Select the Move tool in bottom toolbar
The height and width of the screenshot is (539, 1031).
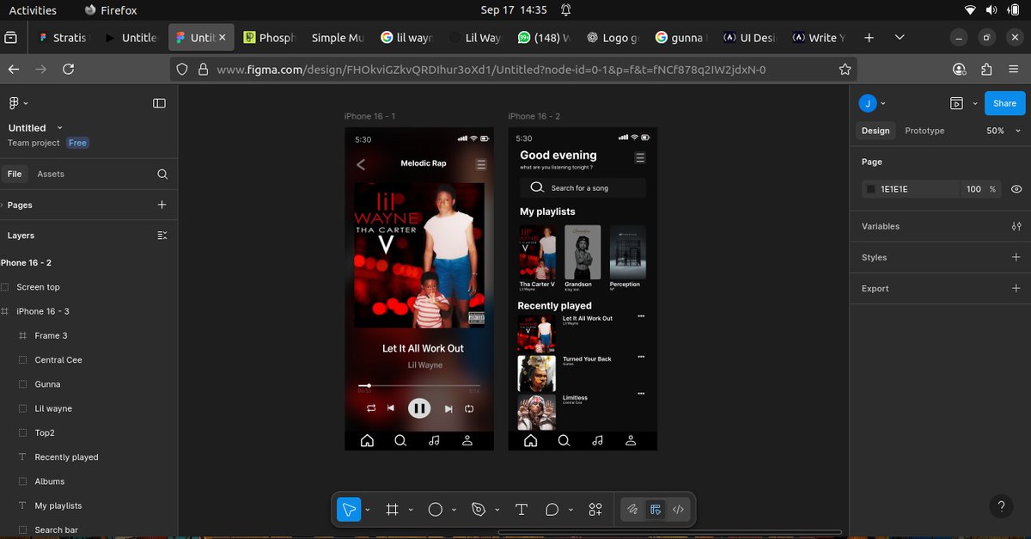click(348, 510)
